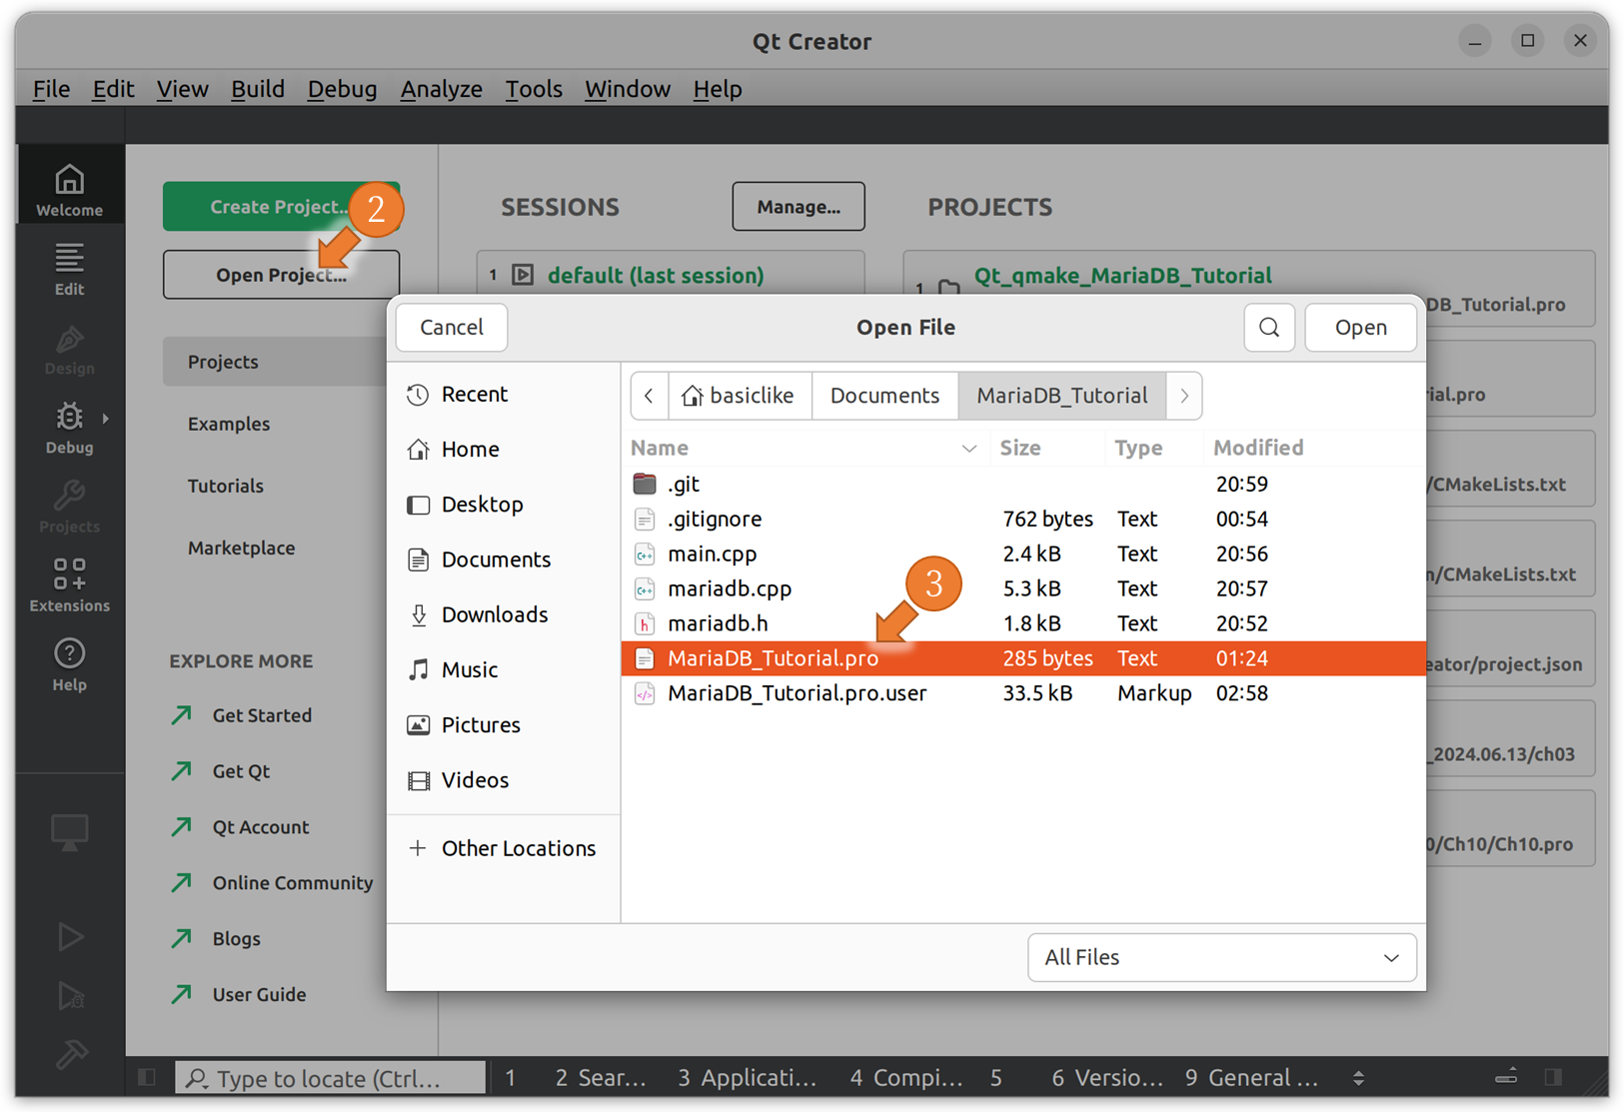Click Cancel in Open File dialog
The width and height of the screenshot is (1624, 1112).
coord(452,328)
